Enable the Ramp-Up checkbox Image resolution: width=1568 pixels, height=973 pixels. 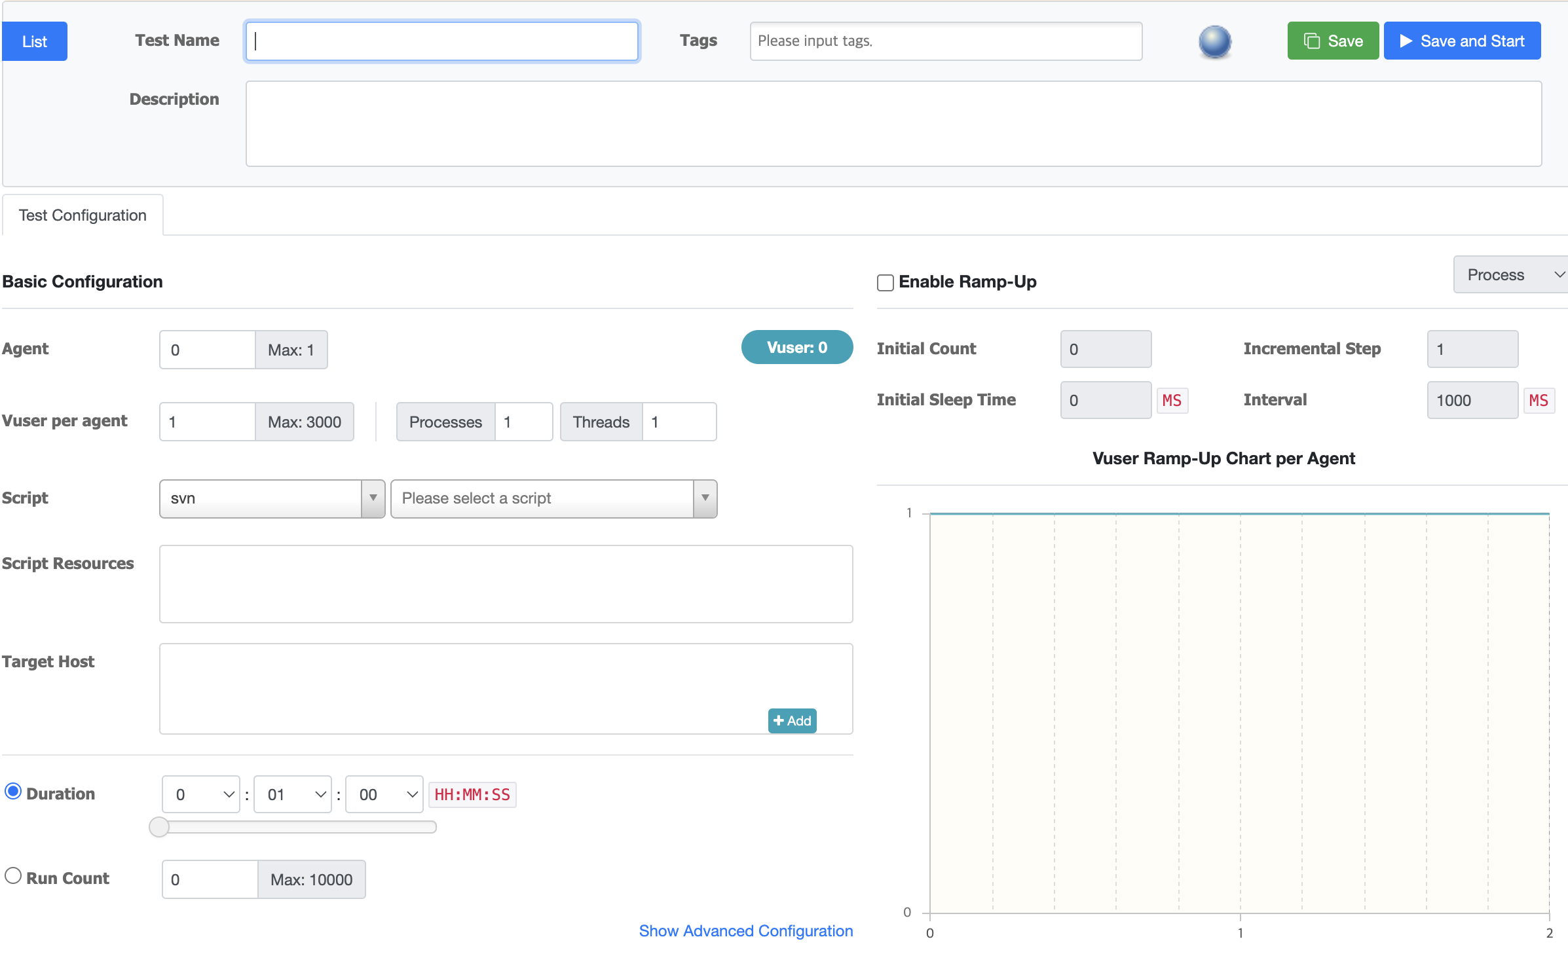point(885,283)
